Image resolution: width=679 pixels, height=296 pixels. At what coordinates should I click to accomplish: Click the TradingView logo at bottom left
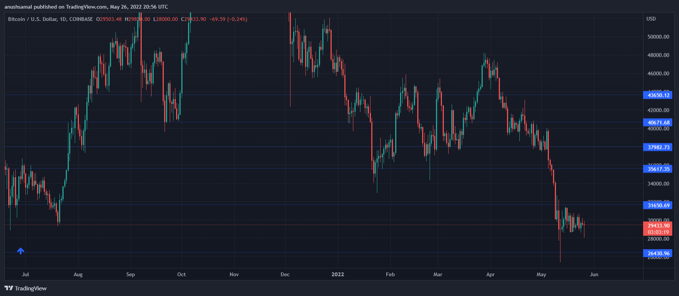[x=25, y=288]
